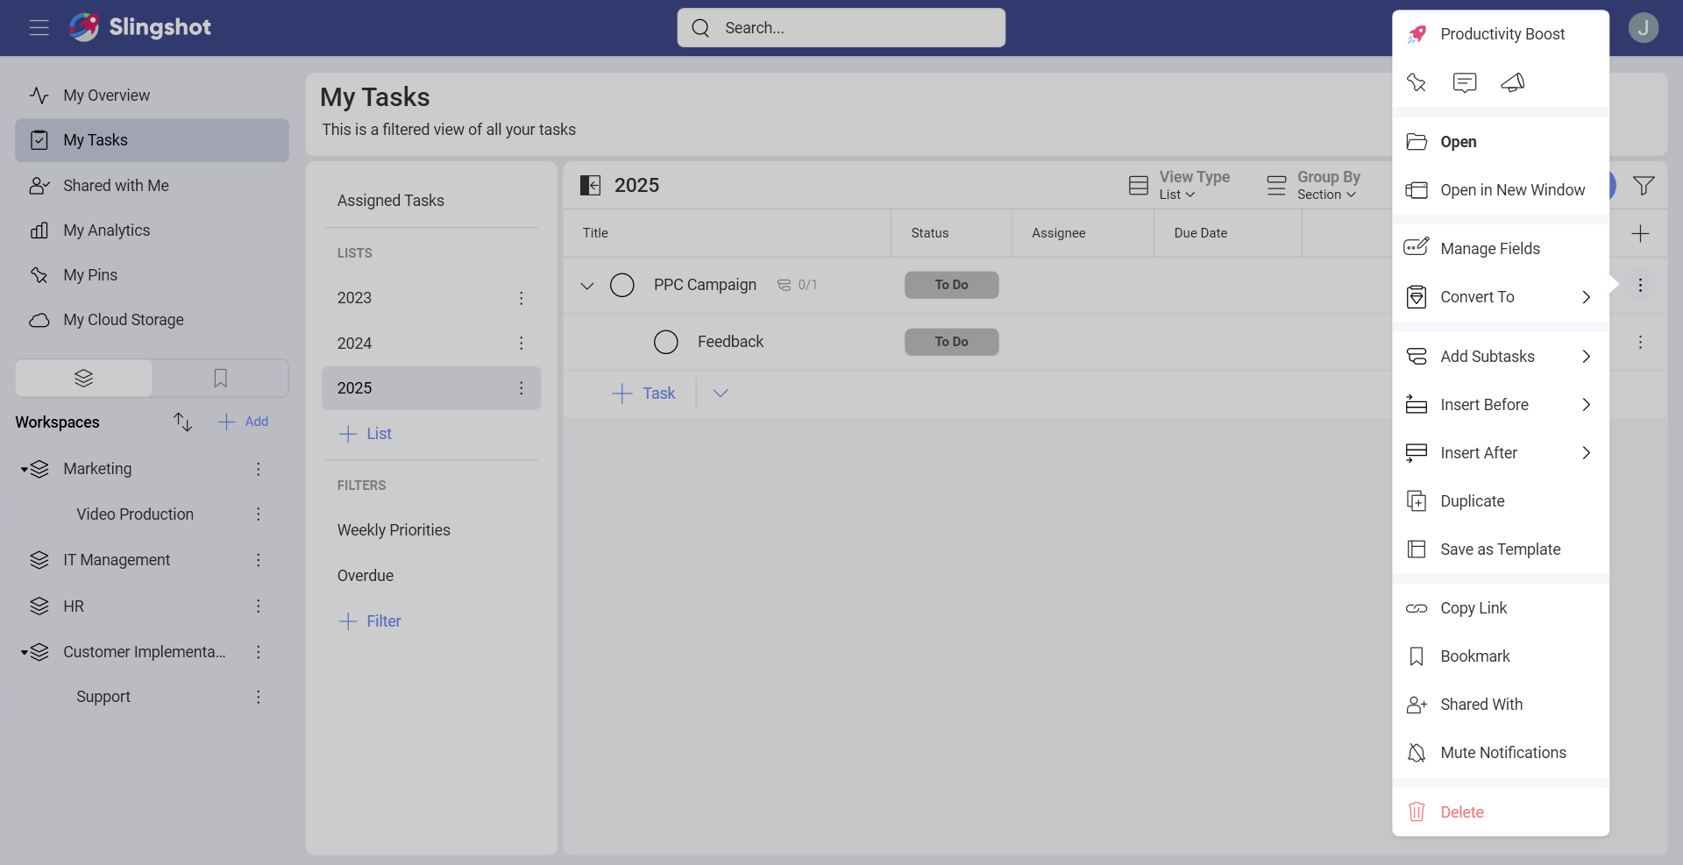Open the Group By Section dropdown
Screen dimensions: 1683x865
1313,185
